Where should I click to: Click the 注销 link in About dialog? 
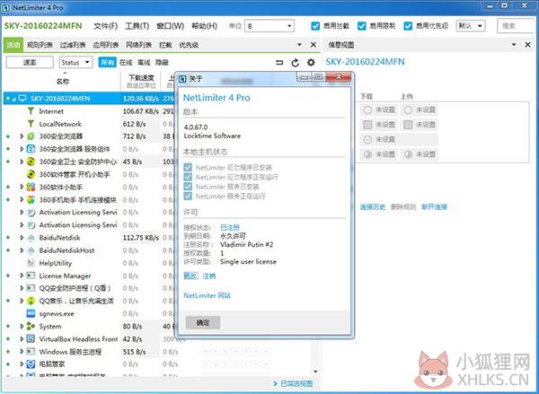click(209, 276)
